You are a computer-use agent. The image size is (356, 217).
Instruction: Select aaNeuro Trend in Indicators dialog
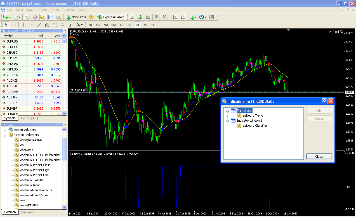[253, 115]
